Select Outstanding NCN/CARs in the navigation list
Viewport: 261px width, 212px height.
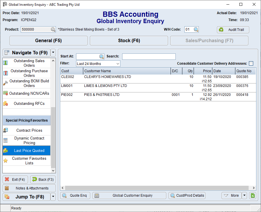[x=29, y=93]
